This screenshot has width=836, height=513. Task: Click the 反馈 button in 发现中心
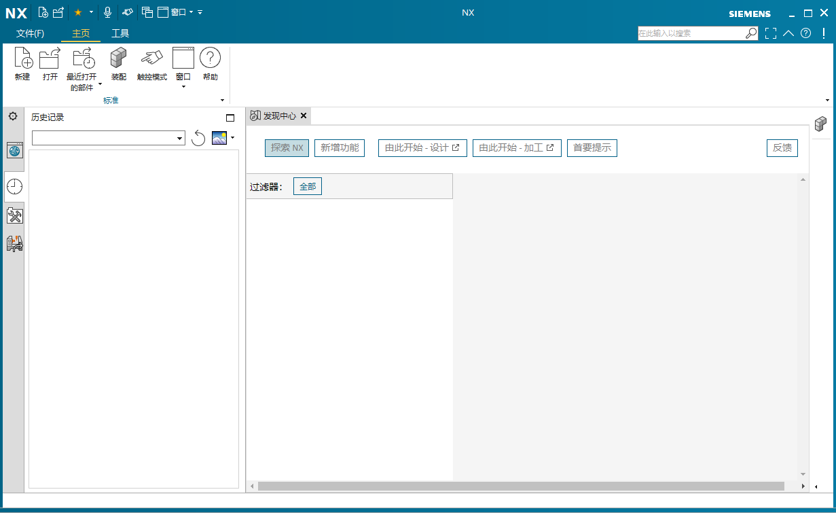click(x=782, y=147)
